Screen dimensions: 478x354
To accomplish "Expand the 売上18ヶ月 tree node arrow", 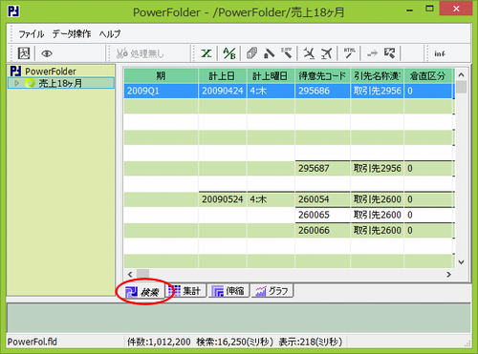I will (16, 83).
